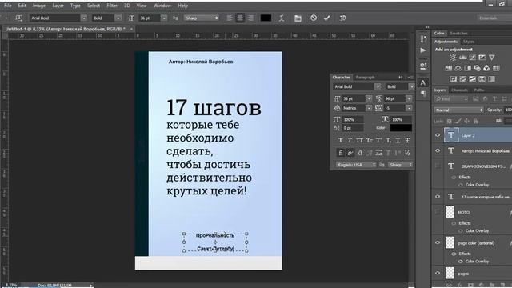Toggle visibility of GRAPHICNOVEL004 text layer
The height and width of the screenshot is (288, 512).
click(x=438, y=166)
